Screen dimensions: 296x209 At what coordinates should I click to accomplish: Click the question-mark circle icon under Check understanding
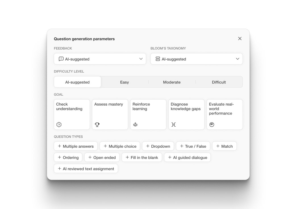[58, 124]
